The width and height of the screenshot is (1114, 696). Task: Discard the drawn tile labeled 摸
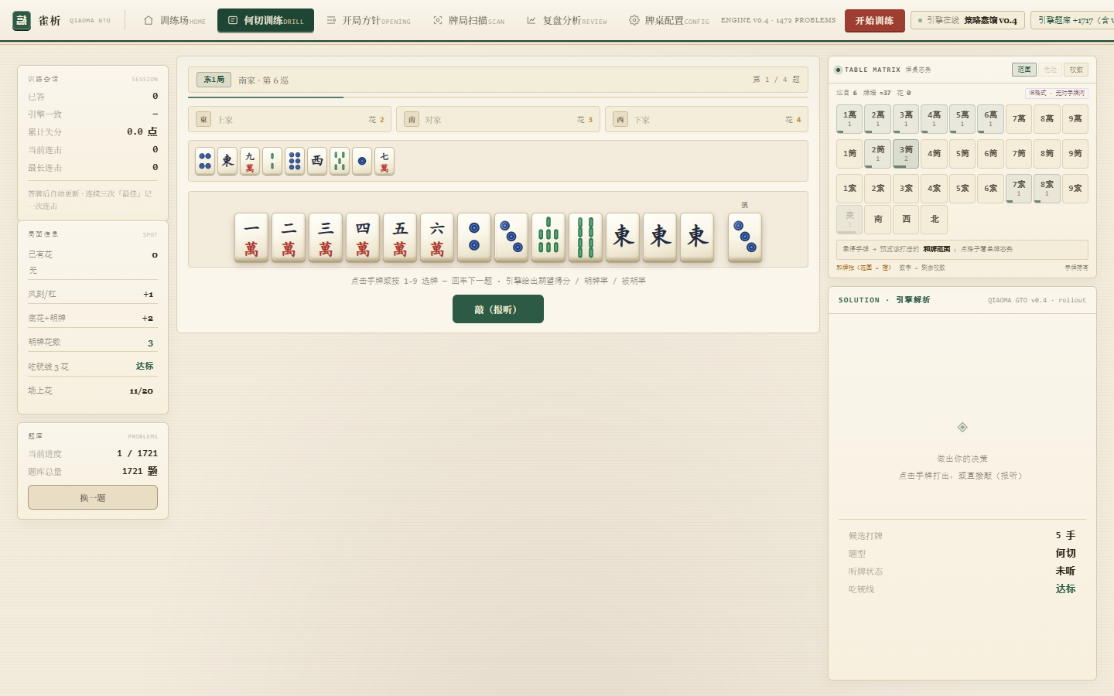click(x=745, y=237)
